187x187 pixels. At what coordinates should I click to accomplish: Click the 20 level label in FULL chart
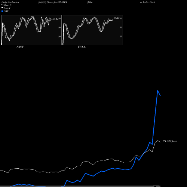pos(121,36)
